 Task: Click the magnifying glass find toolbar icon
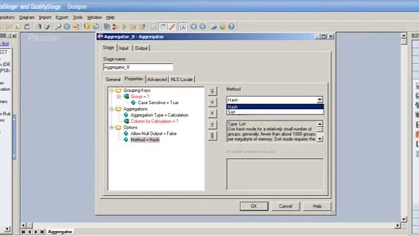(58, 26)
